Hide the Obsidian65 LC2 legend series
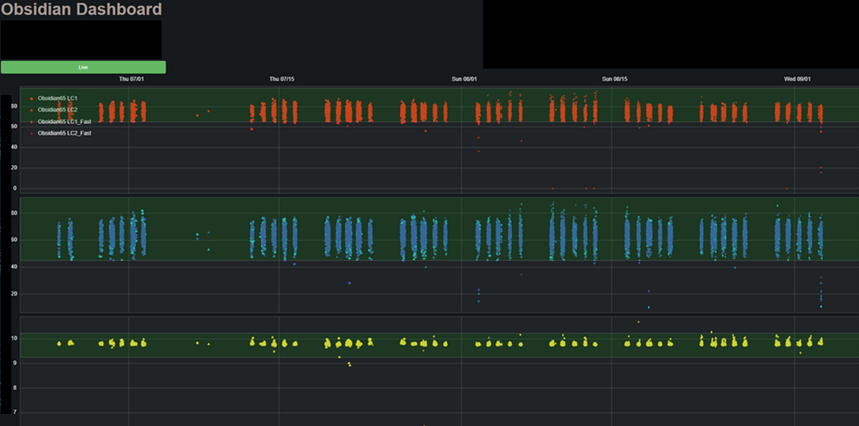Image resolution: width=859 pixels, height=426 pixels. click(58, 110)
